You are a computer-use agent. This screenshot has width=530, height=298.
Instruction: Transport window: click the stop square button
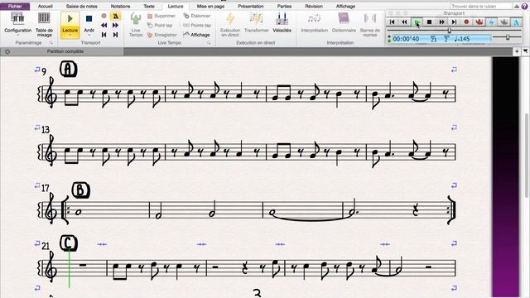[429, 22]
